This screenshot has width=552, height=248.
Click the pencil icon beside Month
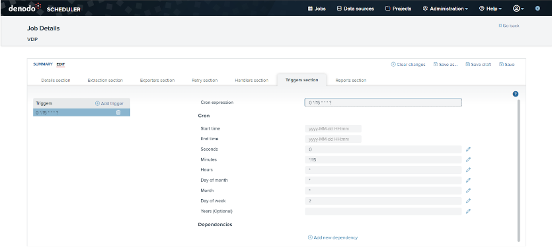468,190
